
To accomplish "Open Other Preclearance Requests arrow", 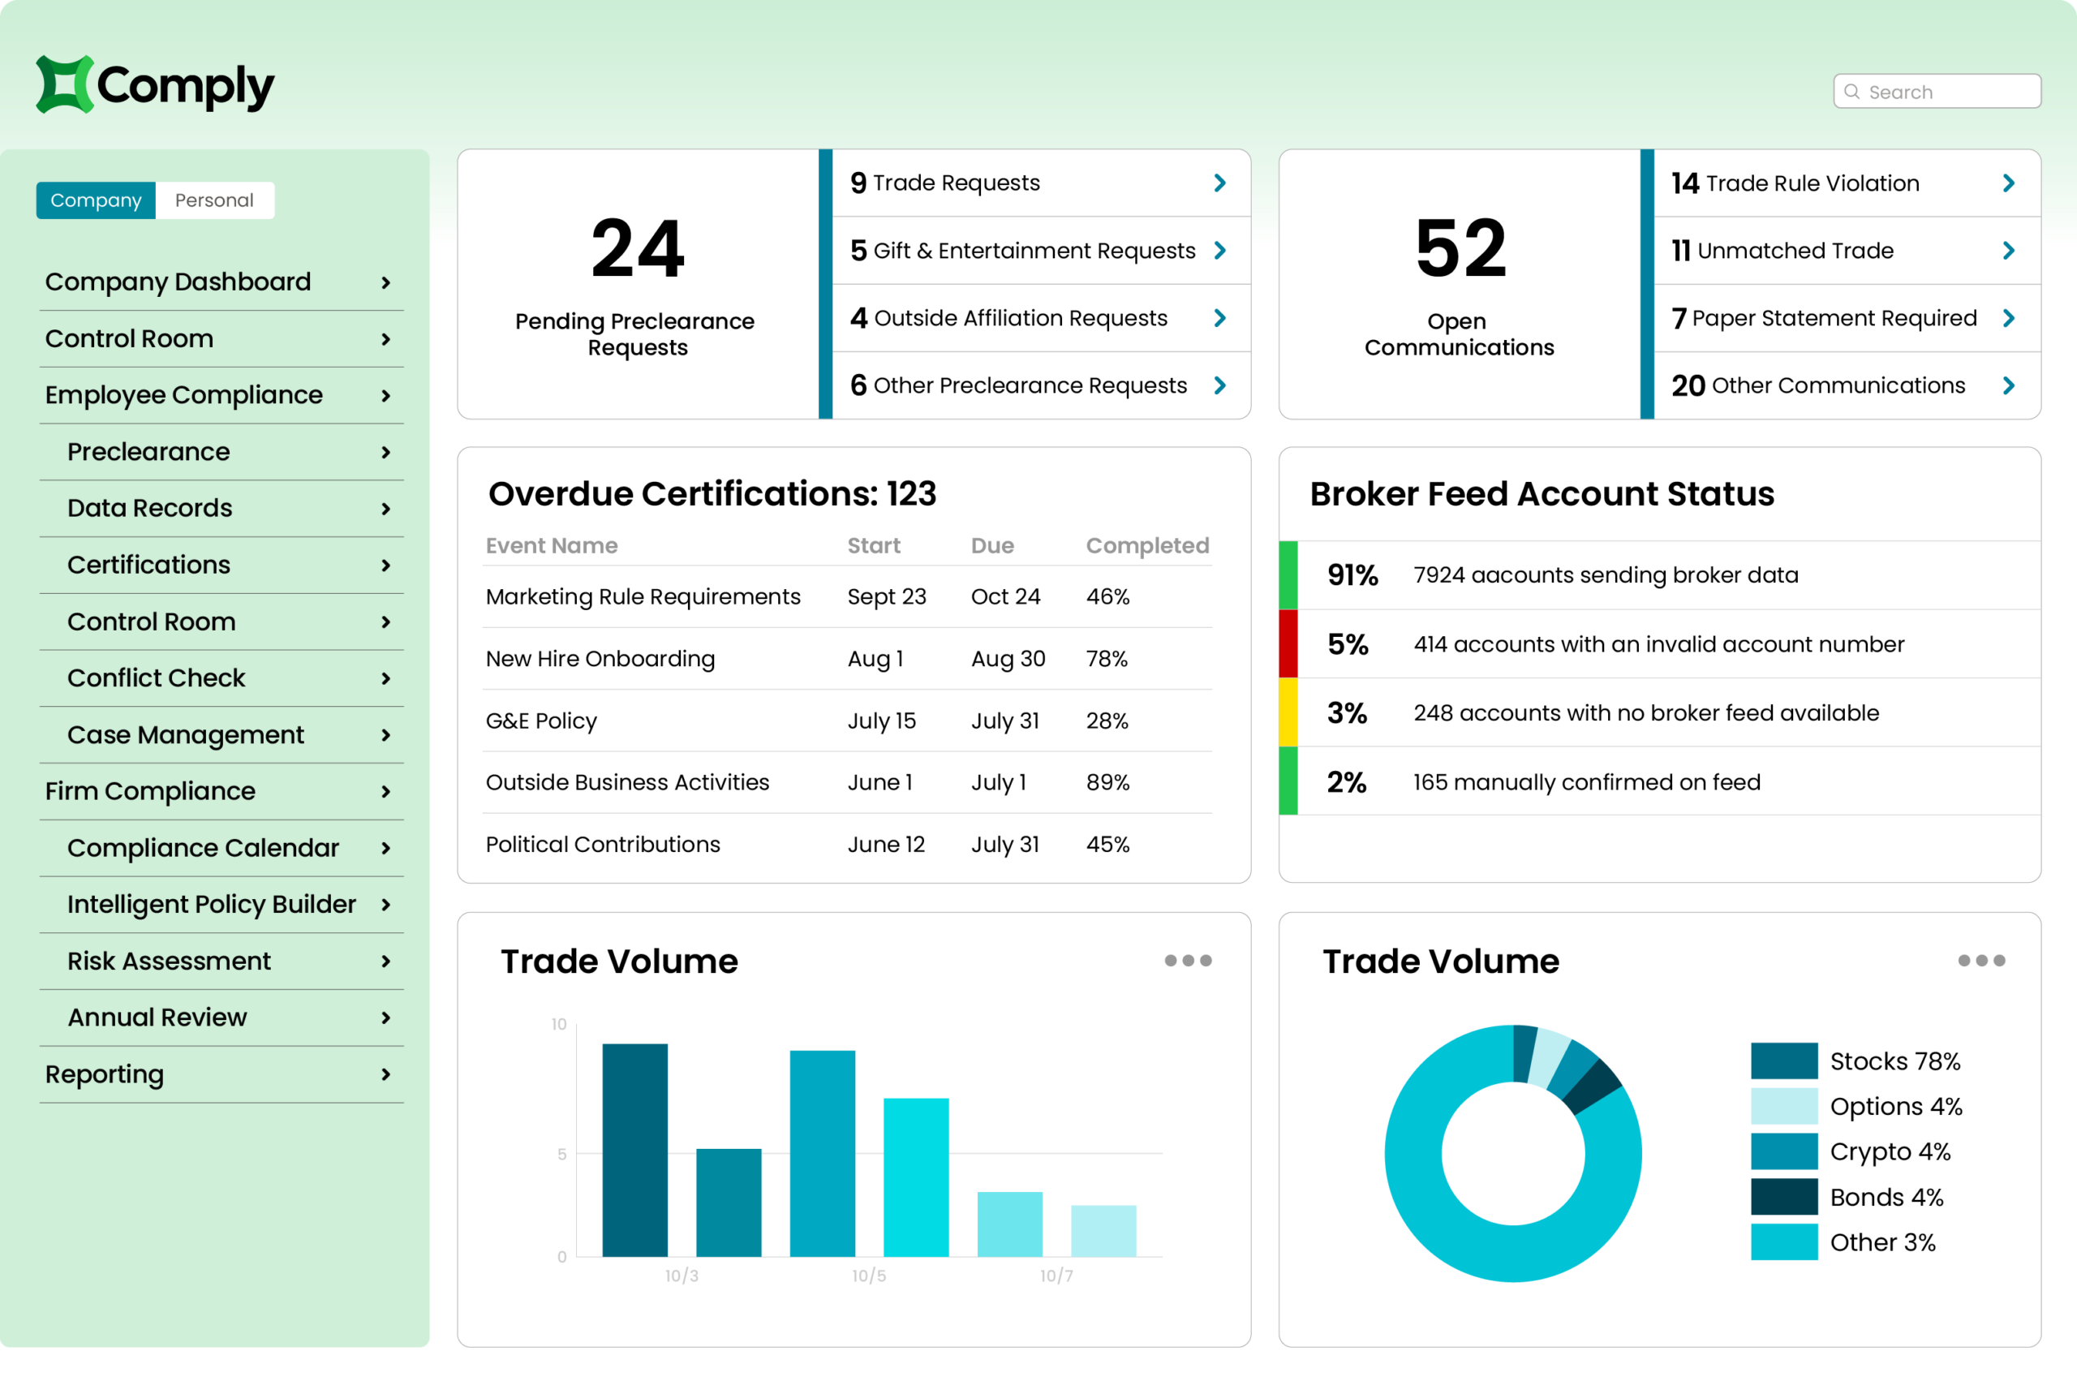I will (x=1220, y=385).
